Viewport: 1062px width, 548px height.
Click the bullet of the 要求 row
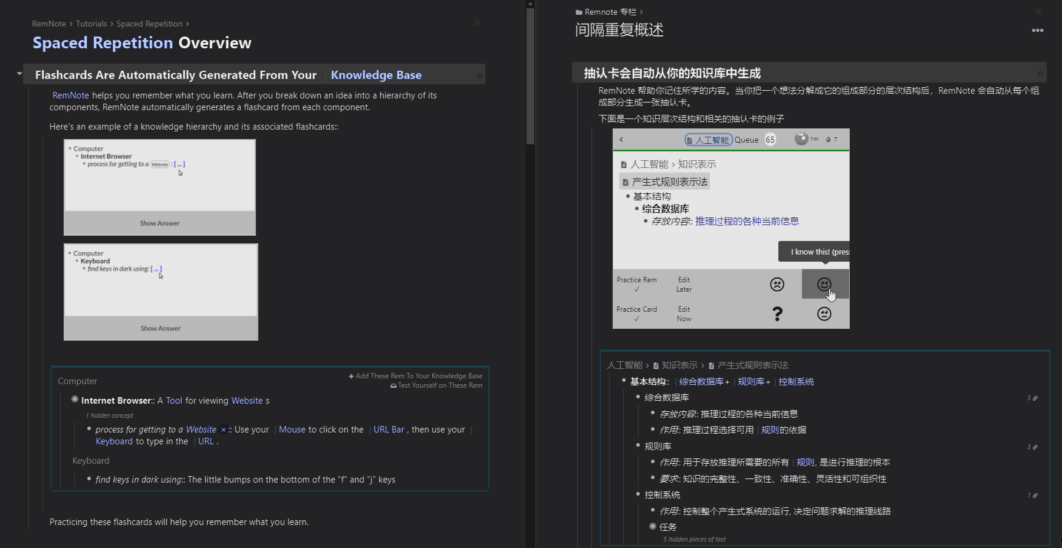tap(653, 478)
